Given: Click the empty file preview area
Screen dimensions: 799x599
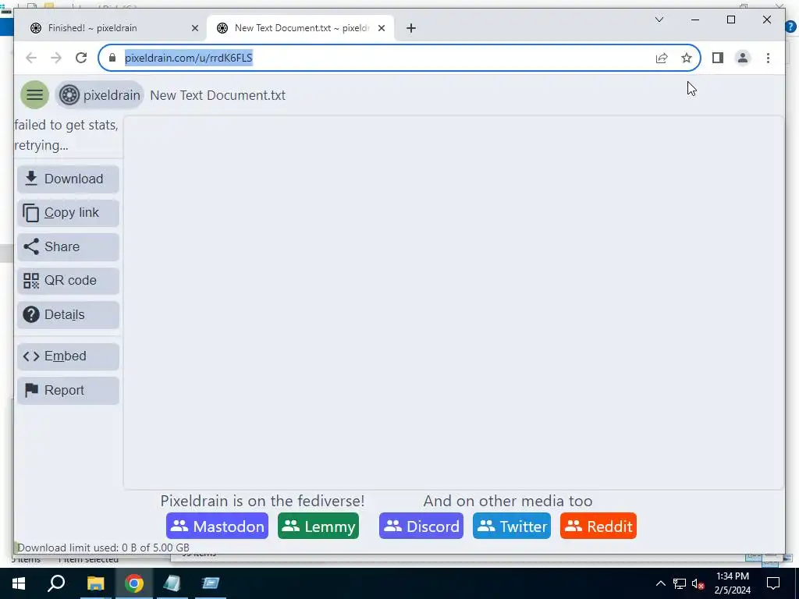Looking at the screenshot, I should coord(453,303).
